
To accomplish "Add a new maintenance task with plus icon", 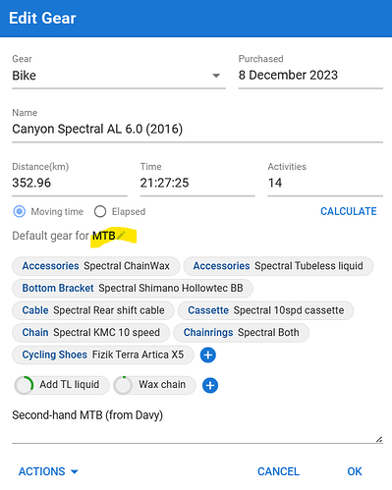I will [x=210, y=385].
